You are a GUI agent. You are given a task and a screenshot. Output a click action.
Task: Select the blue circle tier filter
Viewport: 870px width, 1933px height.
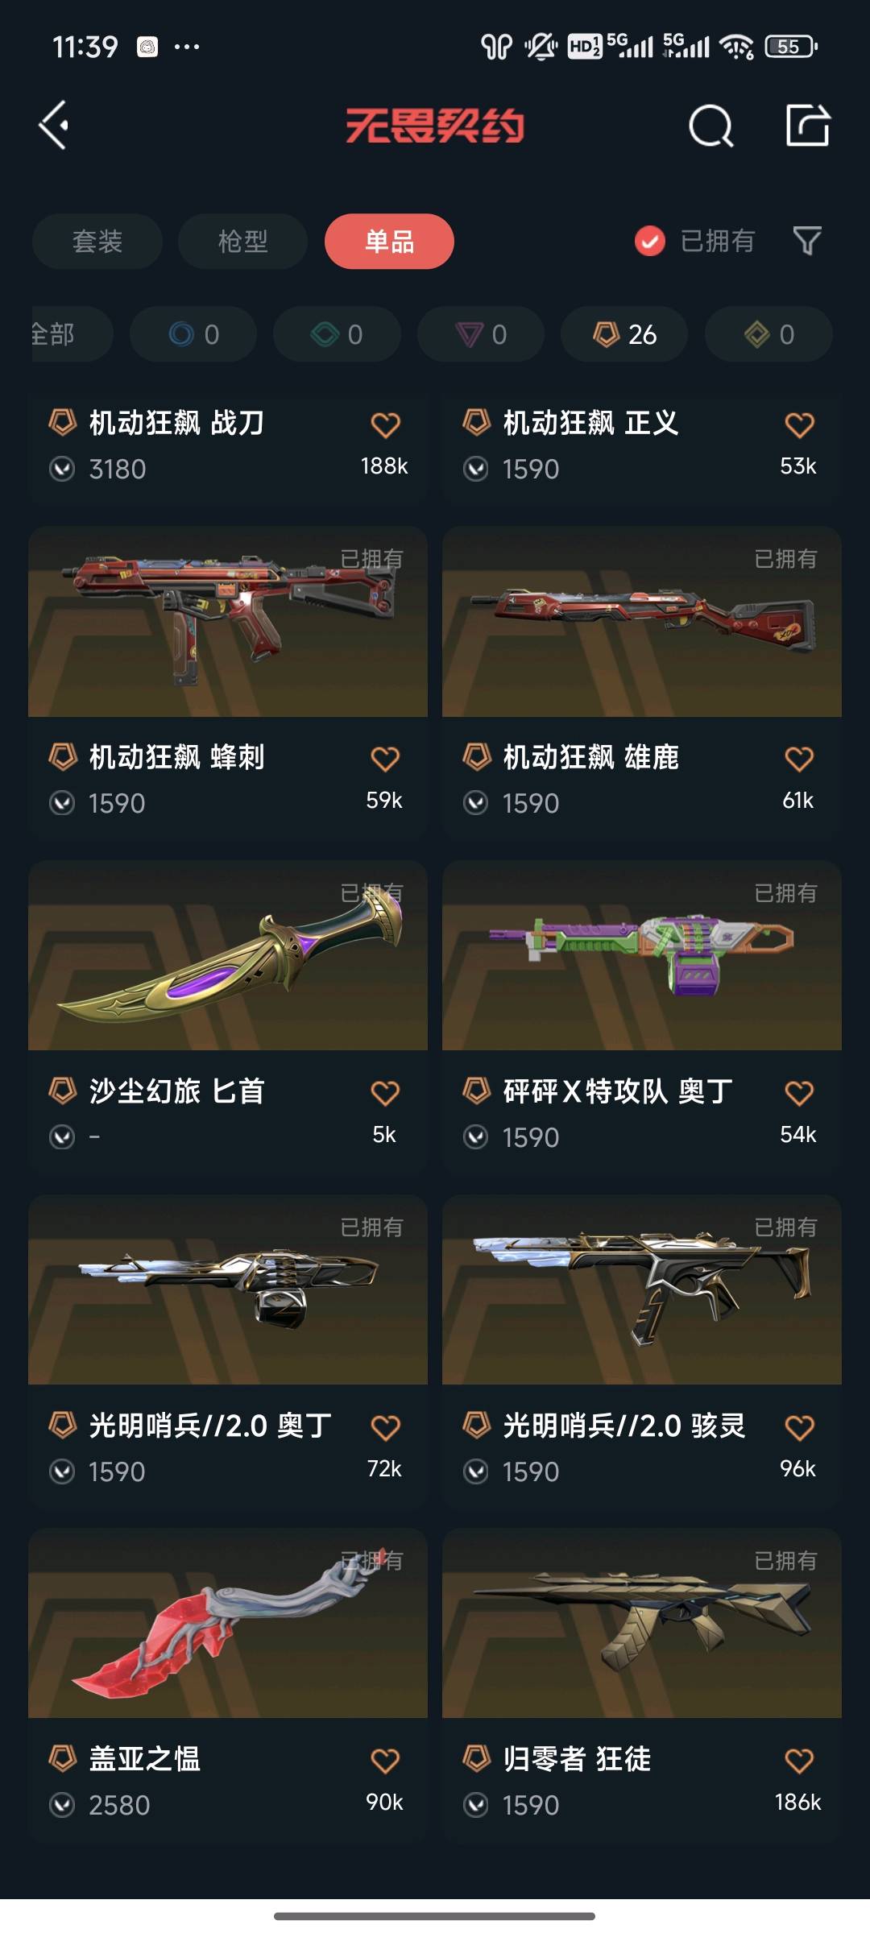click(x=193, y=334)
